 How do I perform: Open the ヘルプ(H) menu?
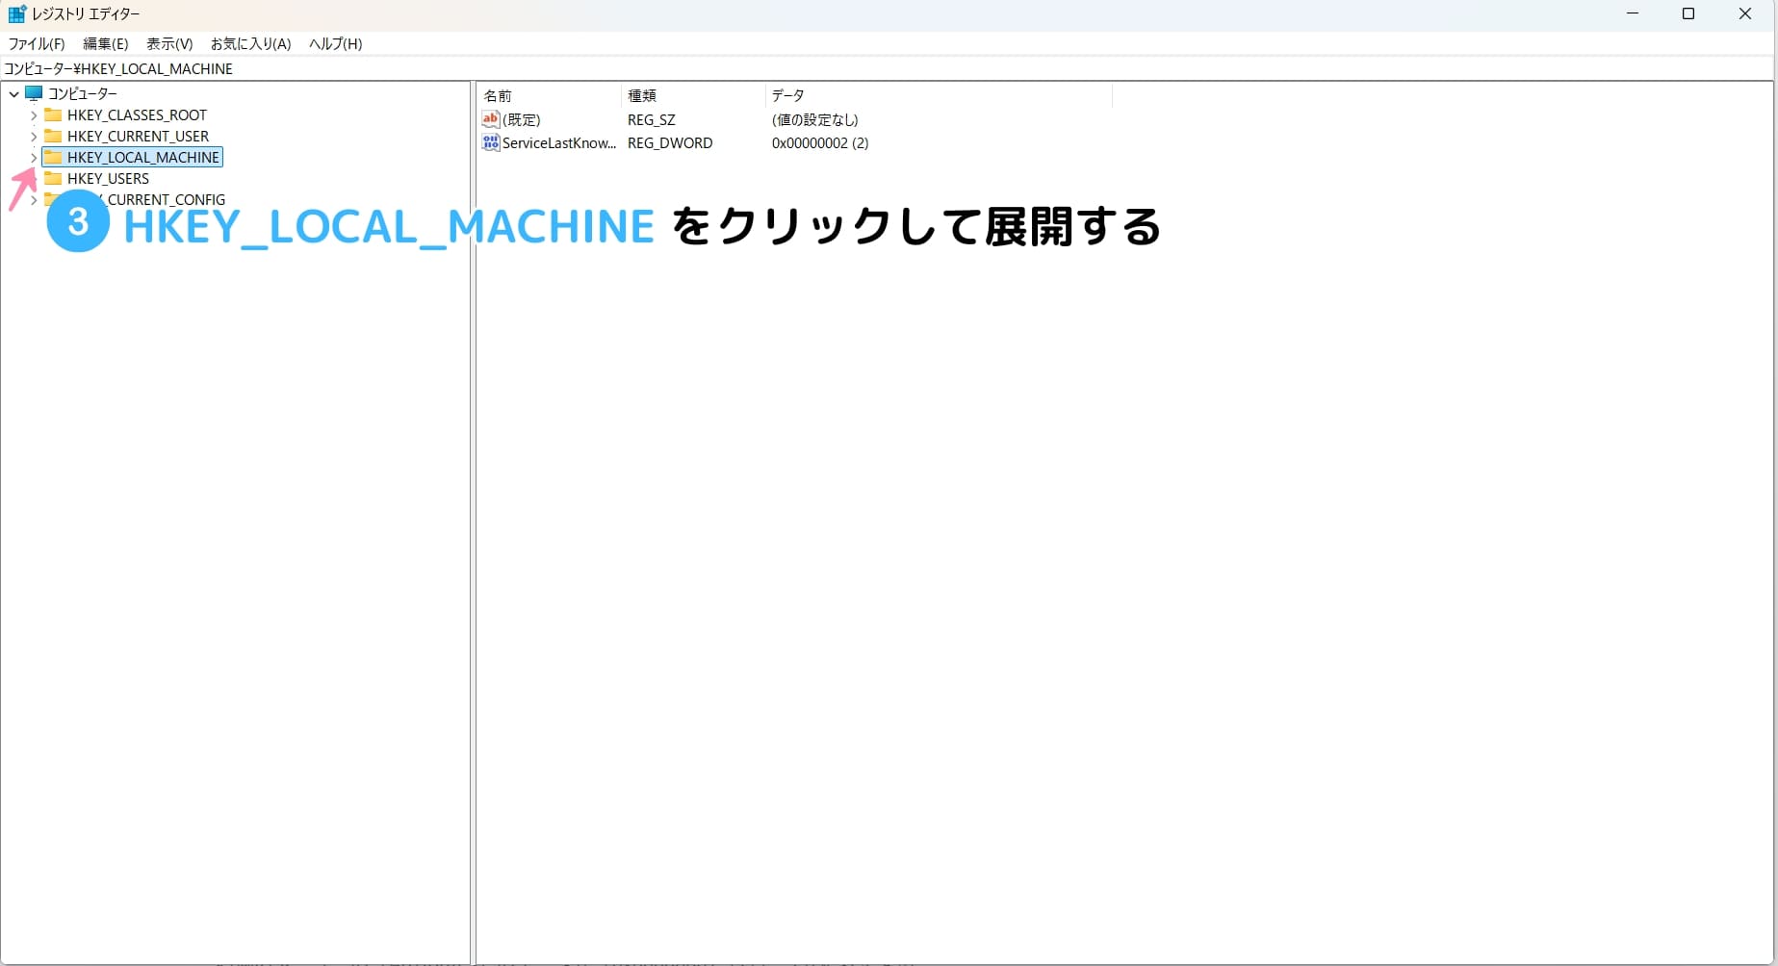[x=334, y=43]
